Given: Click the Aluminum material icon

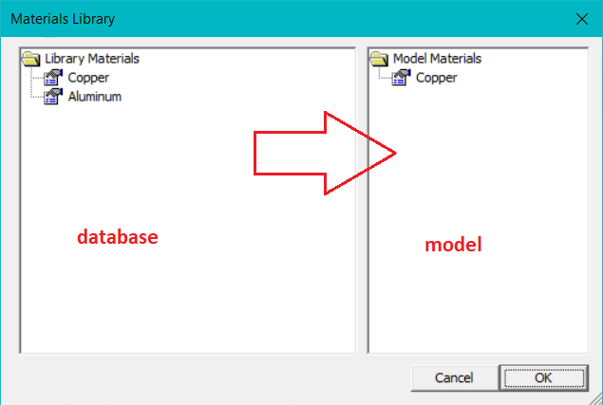Looking at the screenshot, I should pyautogui.click(x=54, y=97).
